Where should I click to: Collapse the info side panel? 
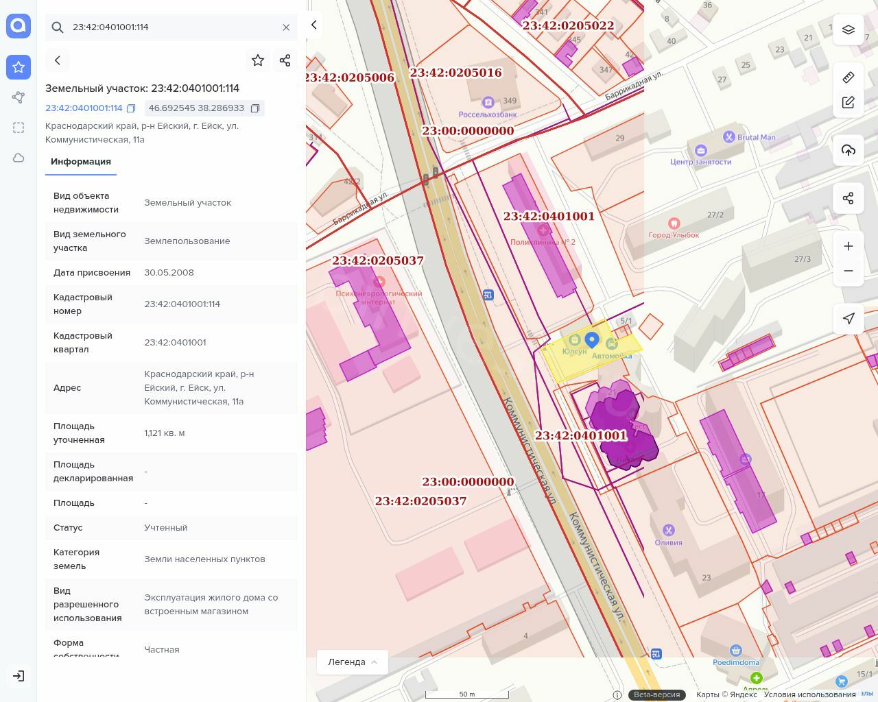[x=314, y=25]
